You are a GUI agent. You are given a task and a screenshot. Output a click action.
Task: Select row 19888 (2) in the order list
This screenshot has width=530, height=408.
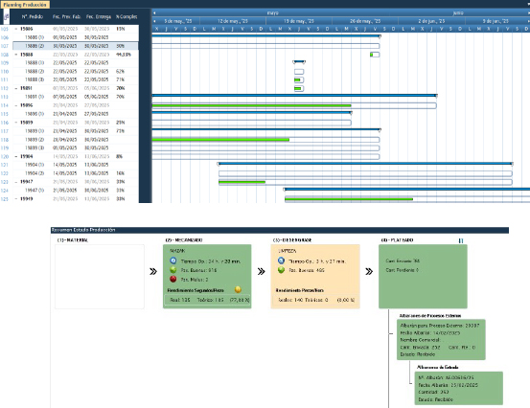click(x=76, y=71)
